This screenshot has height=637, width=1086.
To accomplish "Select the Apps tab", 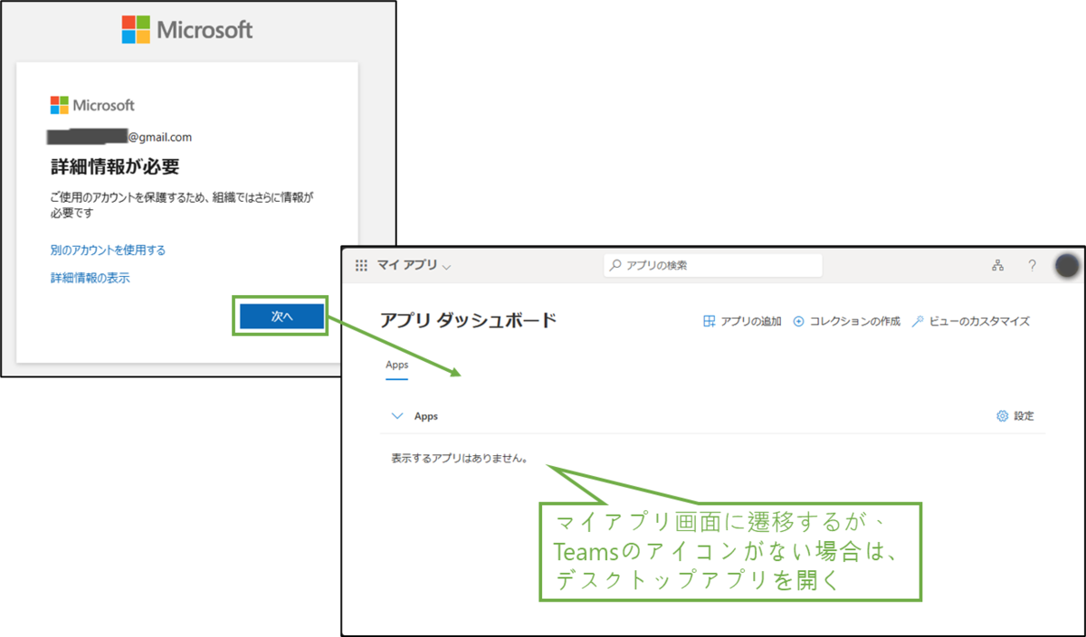I will [396, 366].
